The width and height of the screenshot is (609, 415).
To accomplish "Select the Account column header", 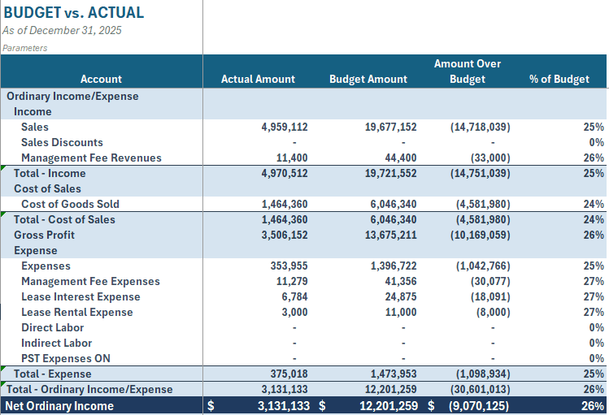I will click(x=101, y=79).
